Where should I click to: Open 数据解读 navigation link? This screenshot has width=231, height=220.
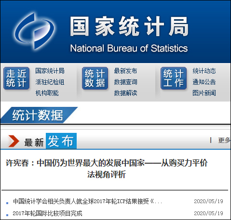(125, 93)
